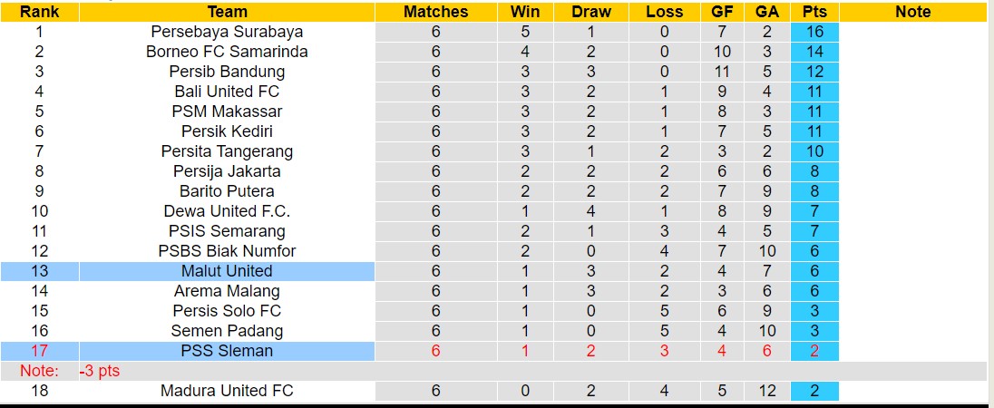Image resolution: width=994 pixels, height=408 pixels.
Task: Click the Note column header
Action: pos(912,12)
